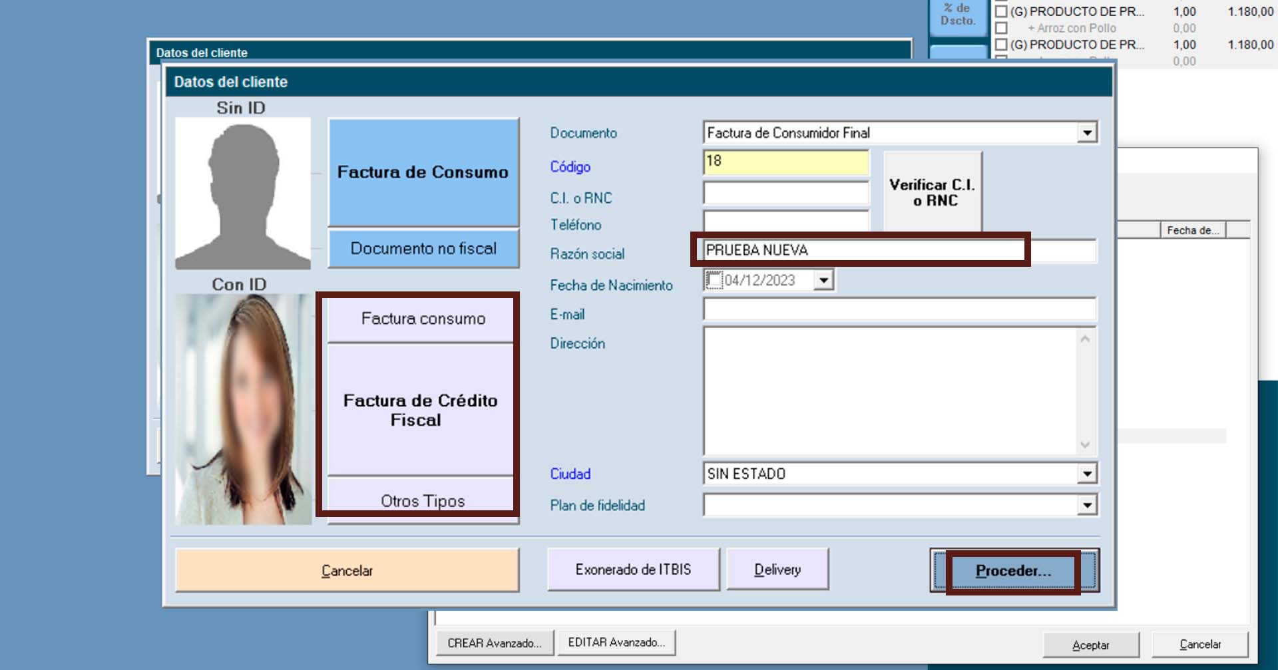Select Factura de Crédito Fiscal
Viewport: 1278px width, 670px height.
(x=420, y=410)
